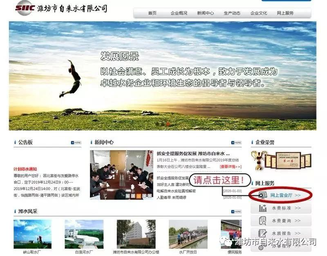Screen dimensions: 327x256
Task: Expand more photos in 潍水风采 section
Action: point(236,212)
